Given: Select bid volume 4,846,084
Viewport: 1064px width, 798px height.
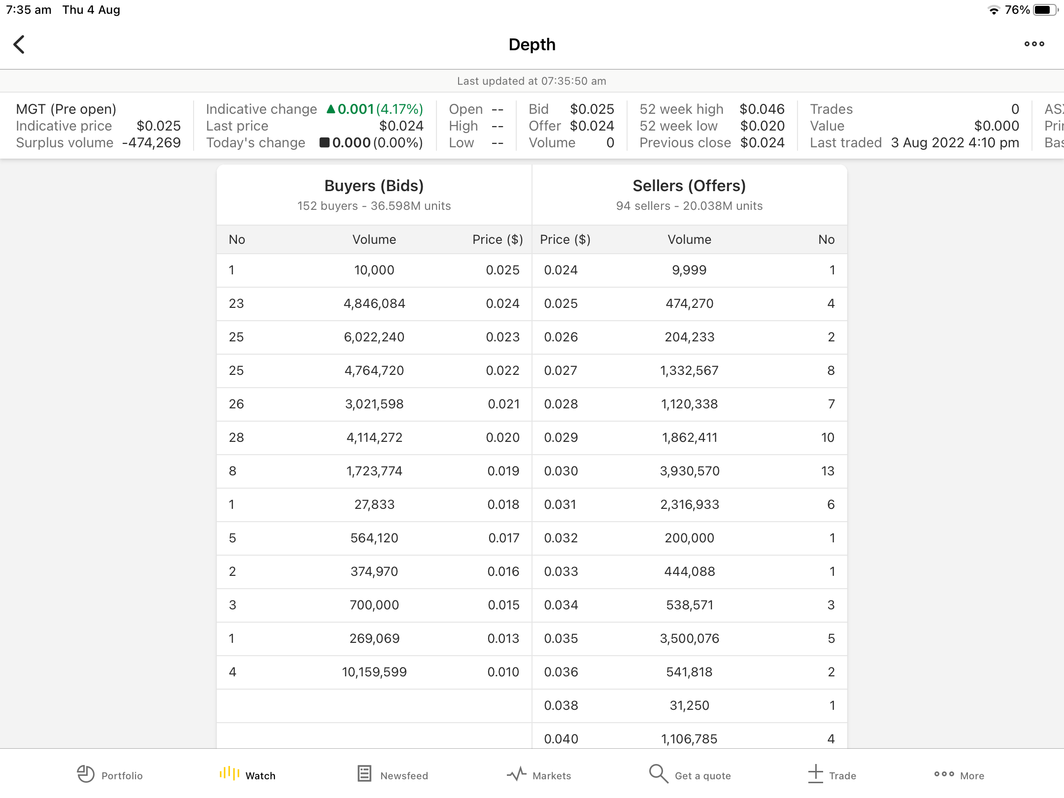Looking at the screenshot, I should point(374,303).
